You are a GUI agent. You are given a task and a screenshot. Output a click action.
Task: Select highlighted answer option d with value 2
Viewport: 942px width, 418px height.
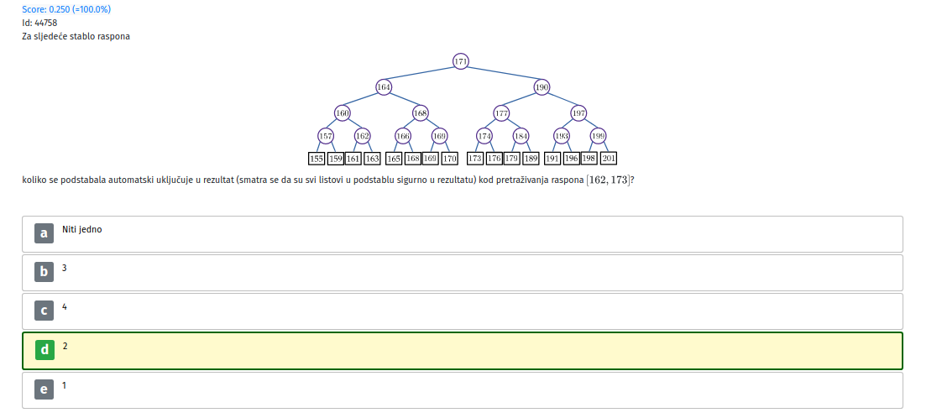[462, 351]
